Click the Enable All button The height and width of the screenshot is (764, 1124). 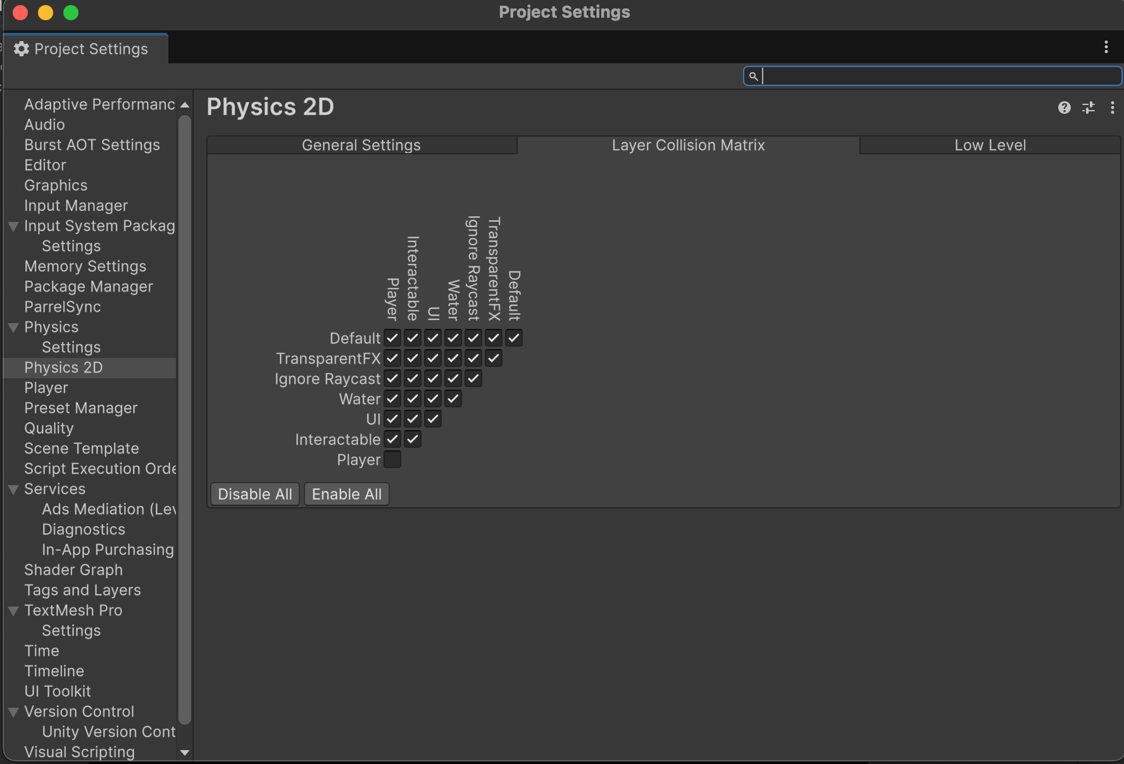tap(347, 494)
